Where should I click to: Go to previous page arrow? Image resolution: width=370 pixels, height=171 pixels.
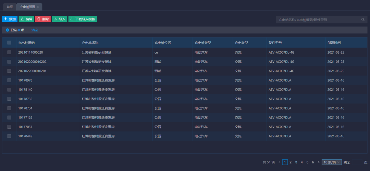click(280, 162)
